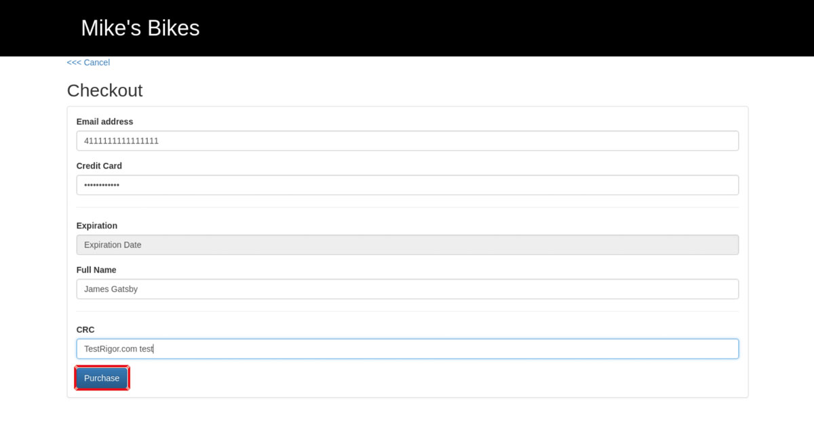Click the CRC label
The width and height of the screenshot is (814, 429).
tap(85, 329)
